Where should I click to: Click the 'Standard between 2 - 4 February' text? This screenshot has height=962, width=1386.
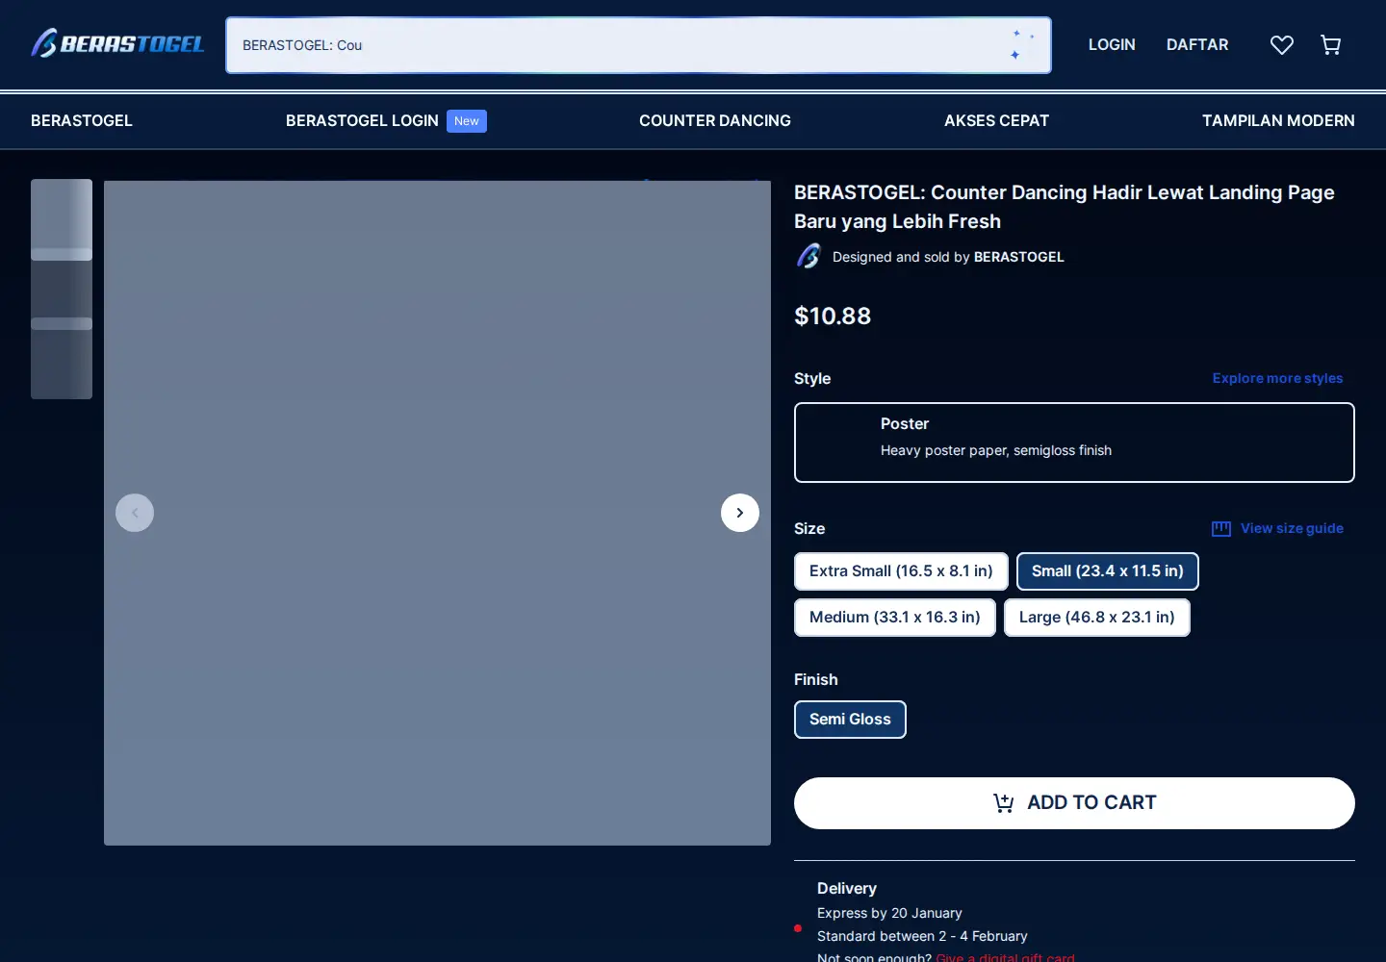tap(922, 936)
